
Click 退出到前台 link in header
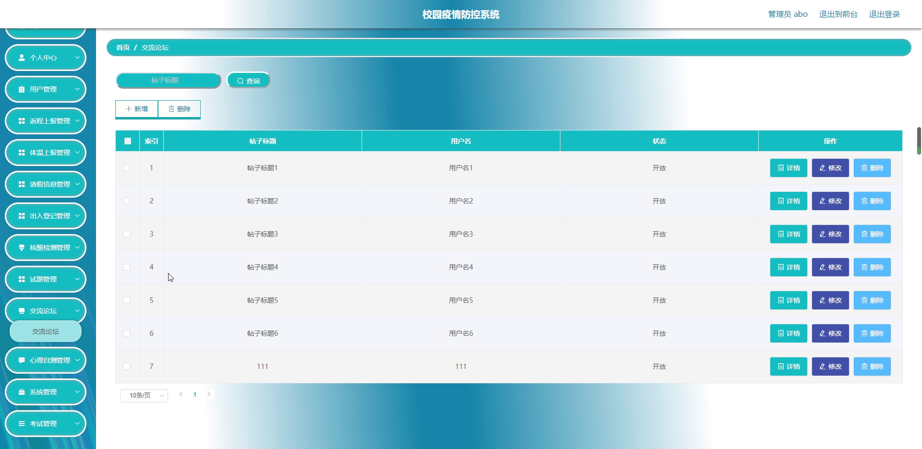pyautogui.click(x=838, y=14)
